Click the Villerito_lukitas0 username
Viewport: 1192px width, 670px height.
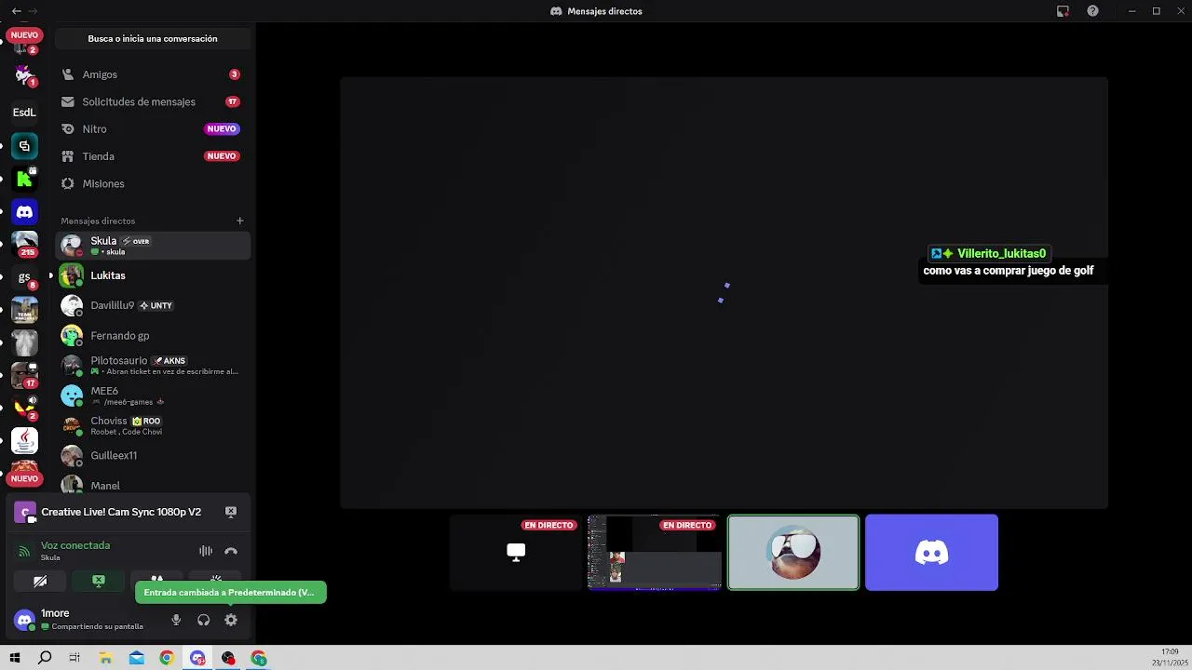point(1001,253)
